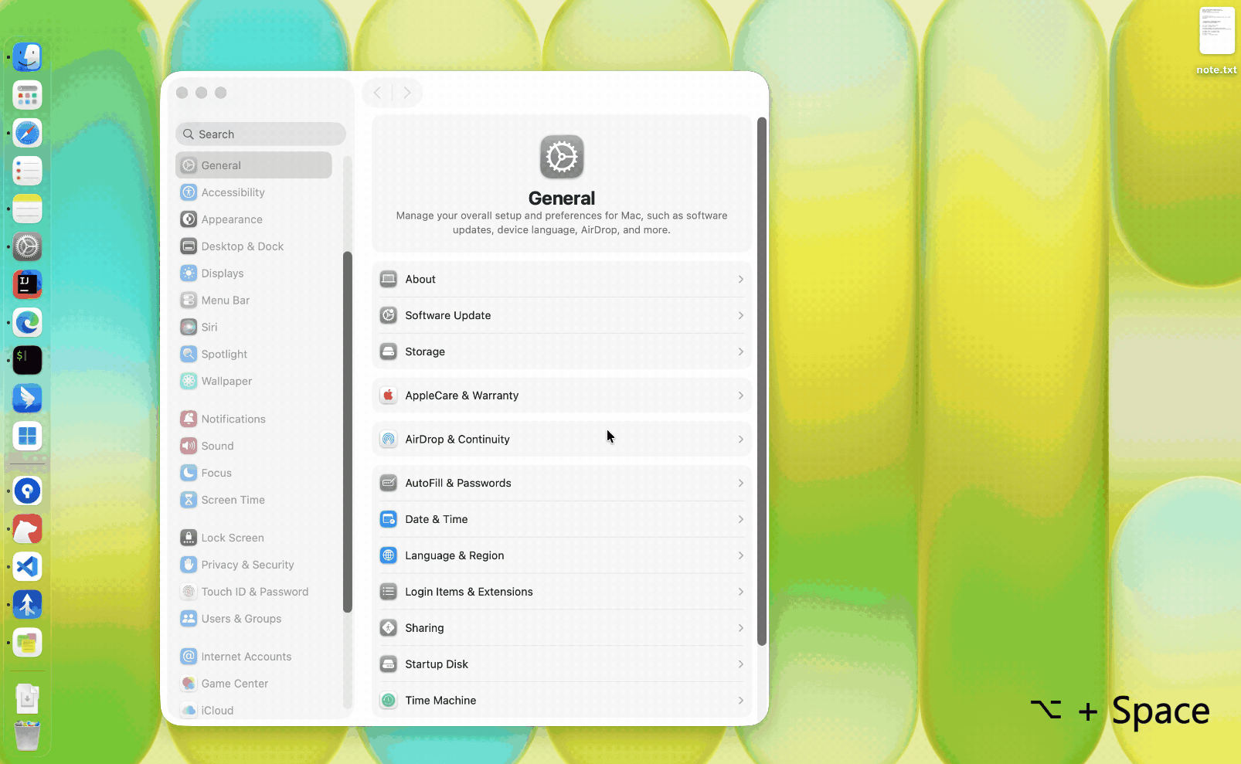Expand the Time Machine chevron
Screen dimensions: 1241x764
(x=740, y=701)
